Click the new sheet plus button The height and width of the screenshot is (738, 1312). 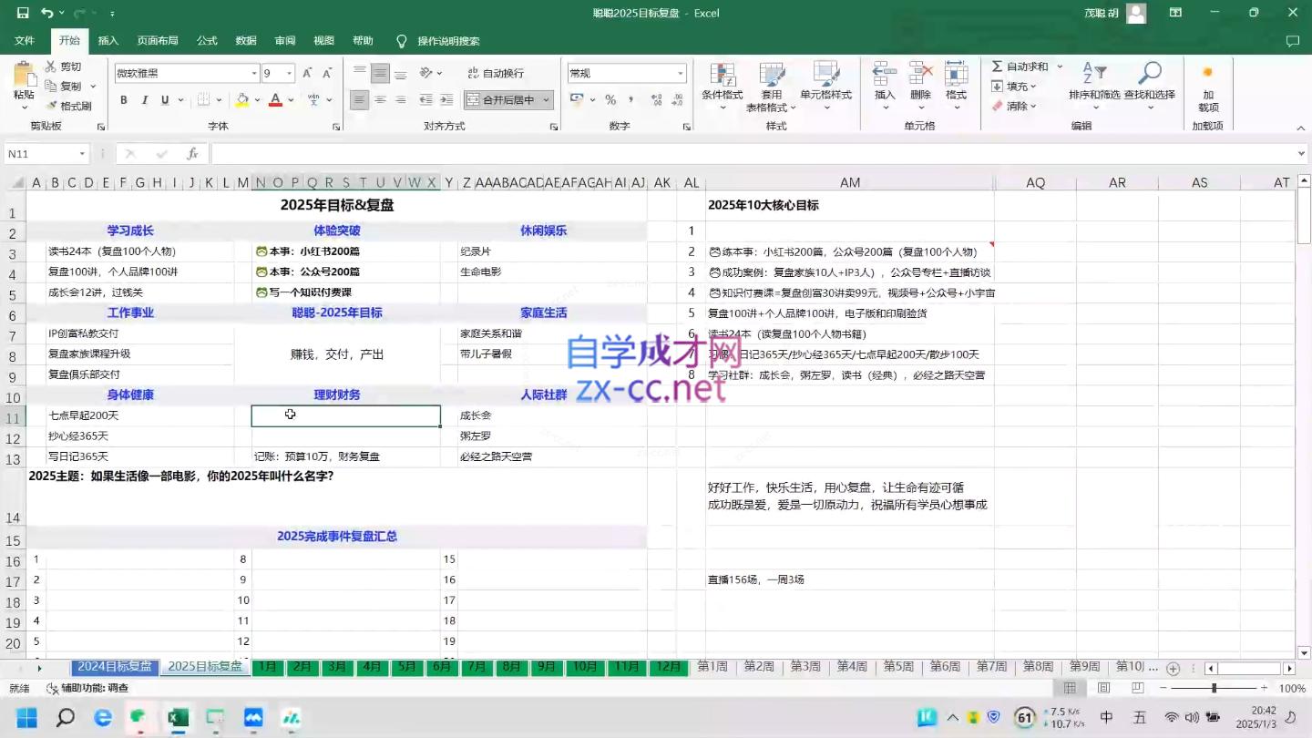tap(1174, 669)
